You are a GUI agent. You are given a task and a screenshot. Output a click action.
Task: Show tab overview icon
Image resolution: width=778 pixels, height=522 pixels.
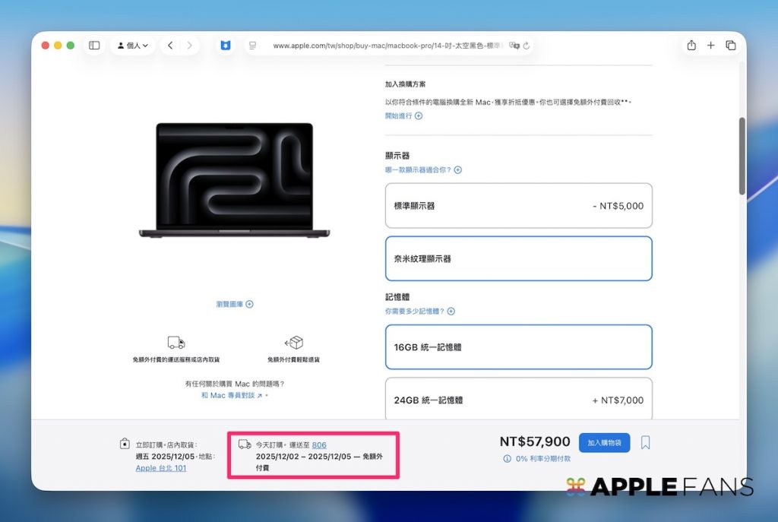click(731, 46)
